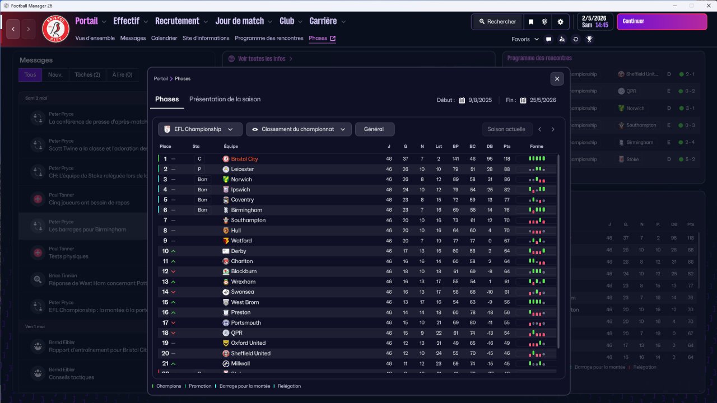Open the Portail menu
This screenshot has width=717, height=403.
click(x=91, y=21)
